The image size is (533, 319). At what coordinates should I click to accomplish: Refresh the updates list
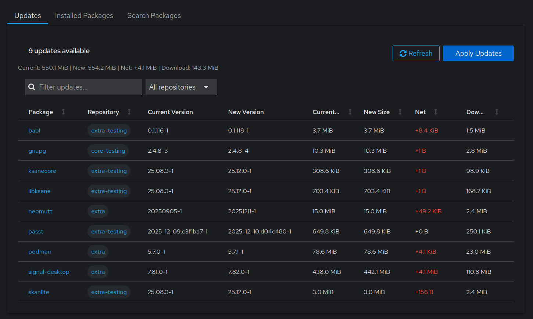coord(416,53)
